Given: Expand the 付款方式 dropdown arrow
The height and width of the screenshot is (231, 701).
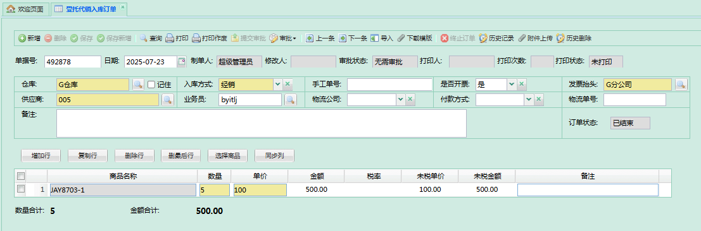Looking at the screenshot, I should (528, 100).
